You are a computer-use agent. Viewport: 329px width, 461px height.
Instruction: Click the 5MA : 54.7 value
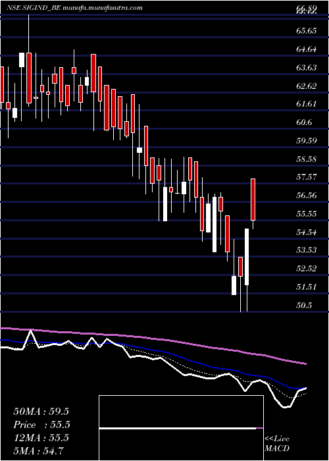(x=38, y=450)
